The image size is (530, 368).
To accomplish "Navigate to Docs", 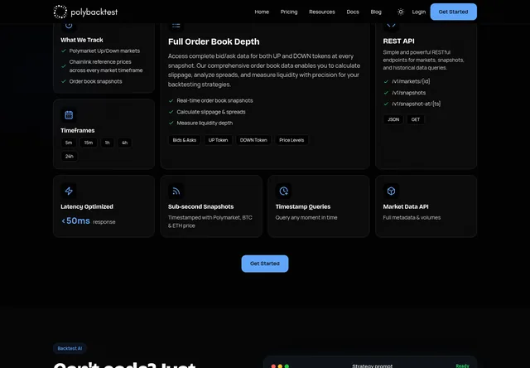I will click(x=353, y=12).
